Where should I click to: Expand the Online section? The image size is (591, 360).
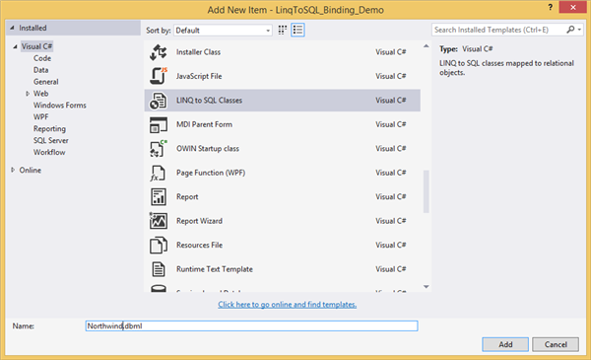click(x=13, y=171)
